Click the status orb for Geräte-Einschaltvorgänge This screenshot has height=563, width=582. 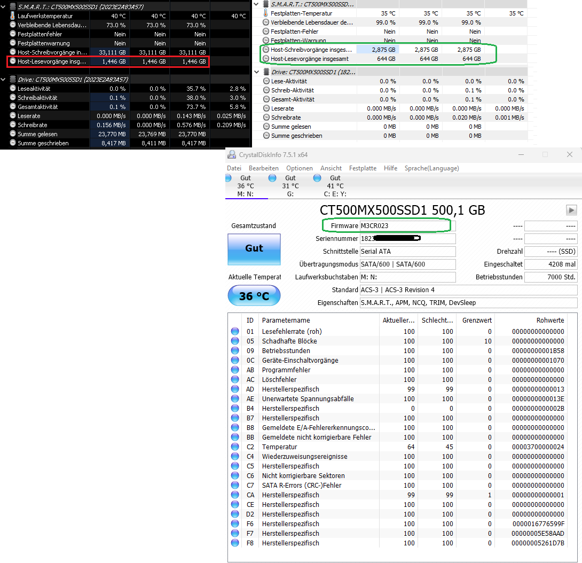pos(235,360)
